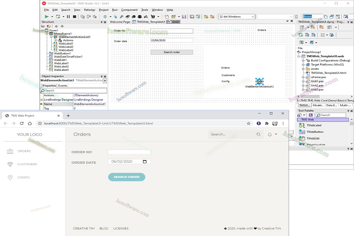Stop the program with the Stop square icon
This screenshot has height=236, width=354.
[74, 17]
